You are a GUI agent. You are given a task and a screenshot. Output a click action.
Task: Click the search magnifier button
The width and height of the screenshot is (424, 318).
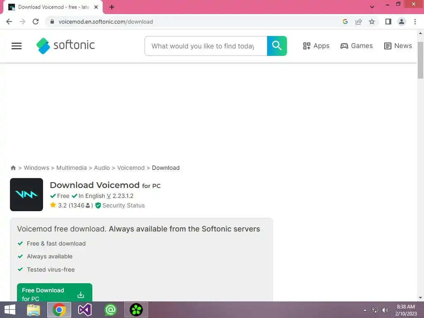(277, 46)
